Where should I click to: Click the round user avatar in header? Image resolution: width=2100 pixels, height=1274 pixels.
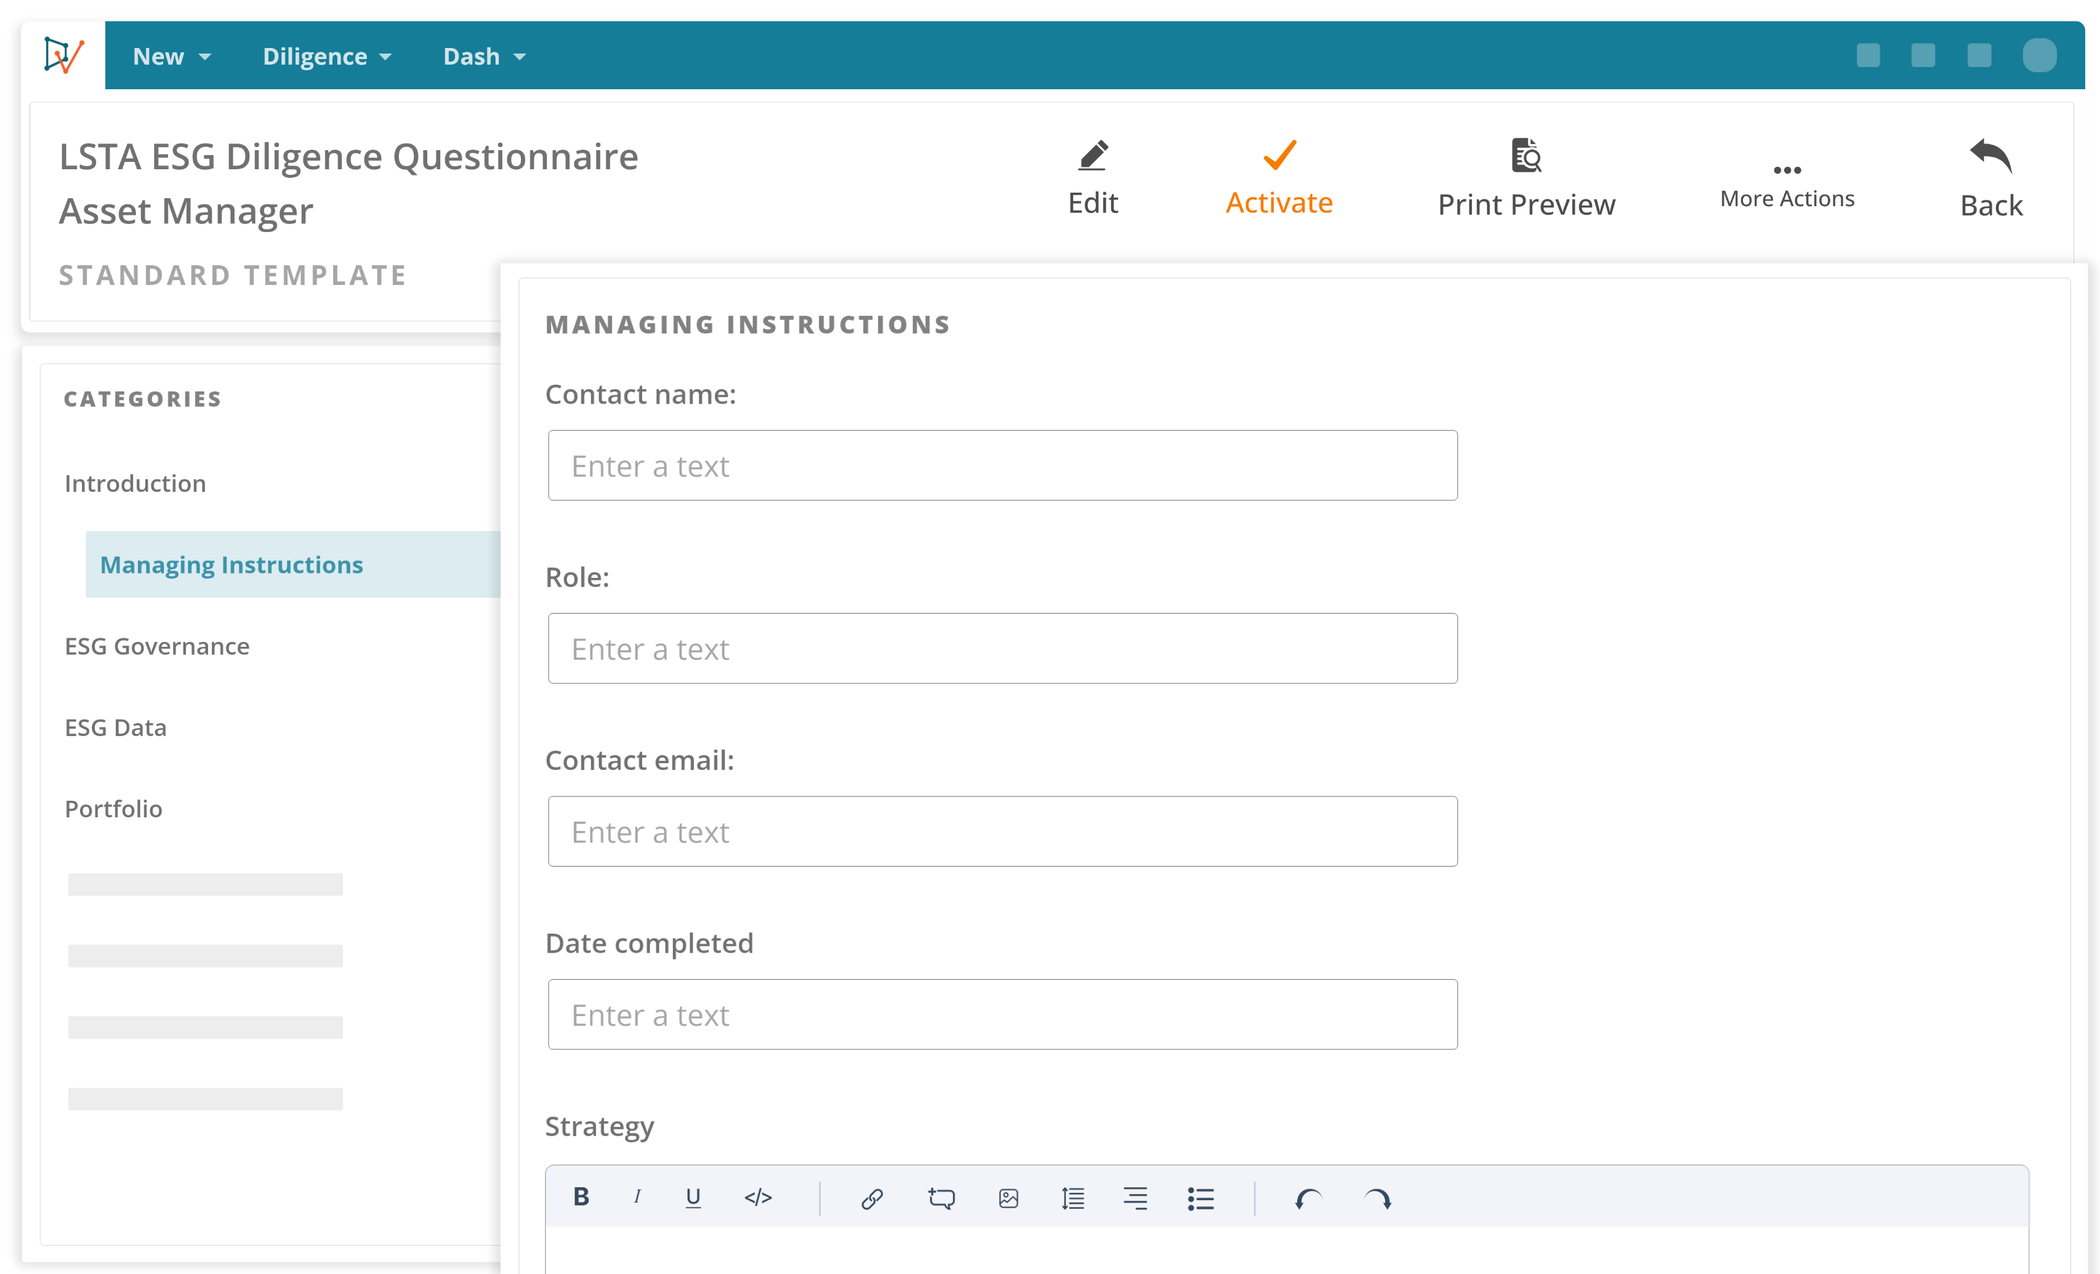click(x=2038, y=56)
